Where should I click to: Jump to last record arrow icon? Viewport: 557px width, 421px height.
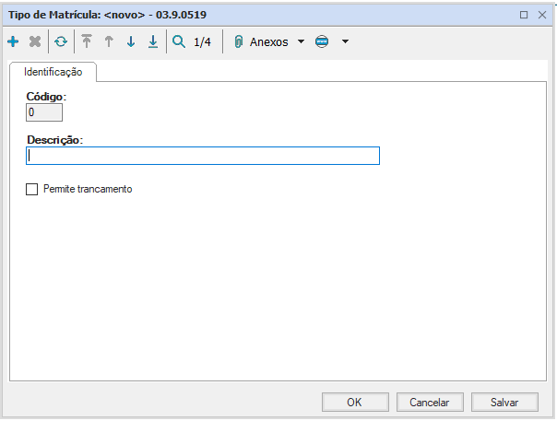coord(153,42)
